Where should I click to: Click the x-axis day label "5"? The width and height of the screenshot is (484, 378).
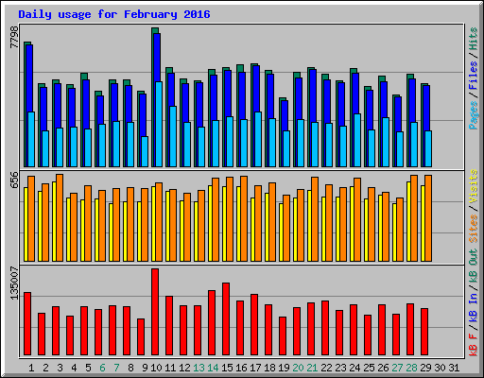coord(88,368)
